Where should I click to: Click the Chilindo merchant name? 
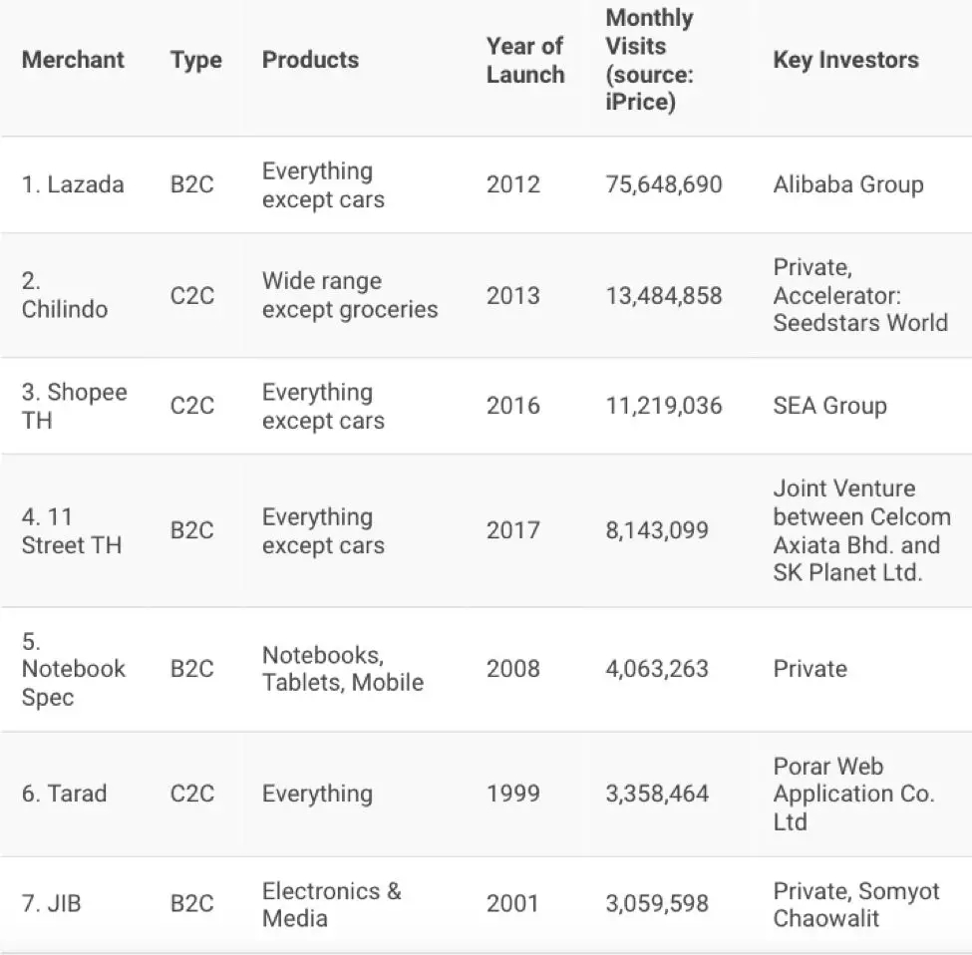(x=65, y=295)
